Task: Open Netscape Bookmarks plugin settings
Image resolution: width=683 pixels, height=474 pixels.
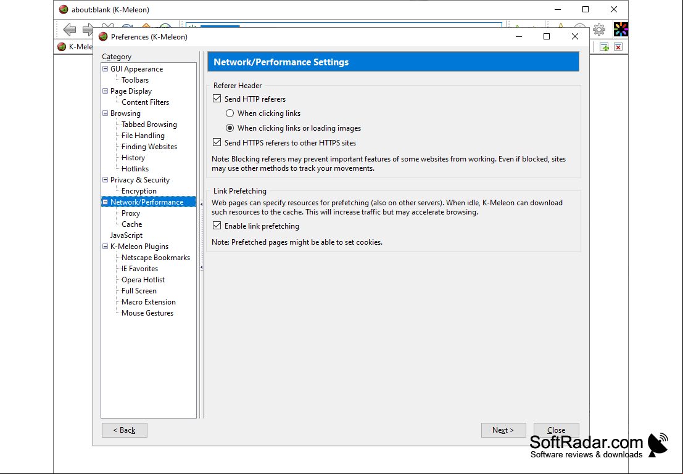Action: tap(155, 258)
